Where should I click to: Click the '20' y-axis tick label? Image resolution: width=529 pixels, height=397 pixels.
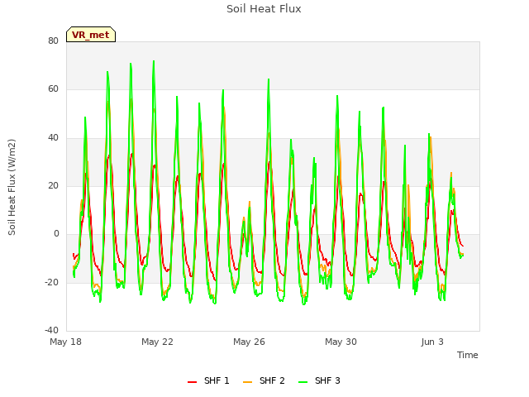click(x=53, y=185)
